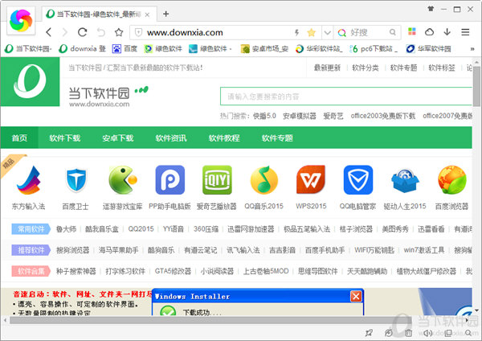Viewport: 482px width, 341px height.
Task: Click the lightning speed mode icon
Action: tap(296, 32)
